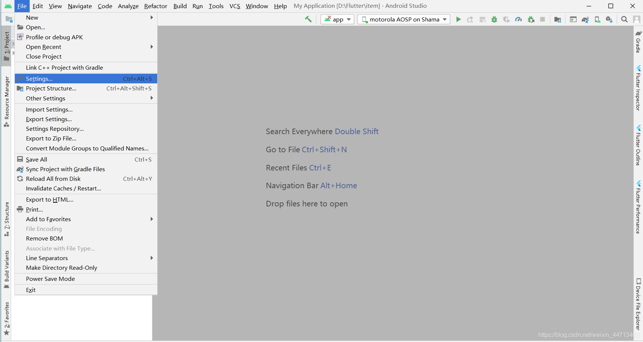This screenshot has width=643, height=342.
Task: Click Print... in the File menu
Action: click(x=86, y=209)
